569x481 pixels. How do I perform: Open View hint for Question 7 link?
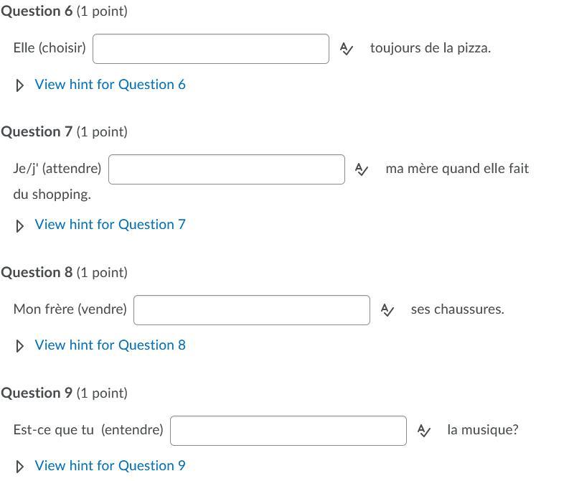(110, 225)
